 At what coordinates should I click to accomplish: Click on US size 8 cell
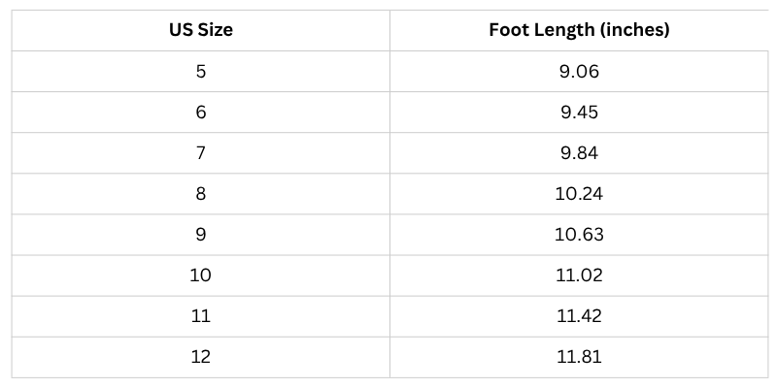pos(201,194)
